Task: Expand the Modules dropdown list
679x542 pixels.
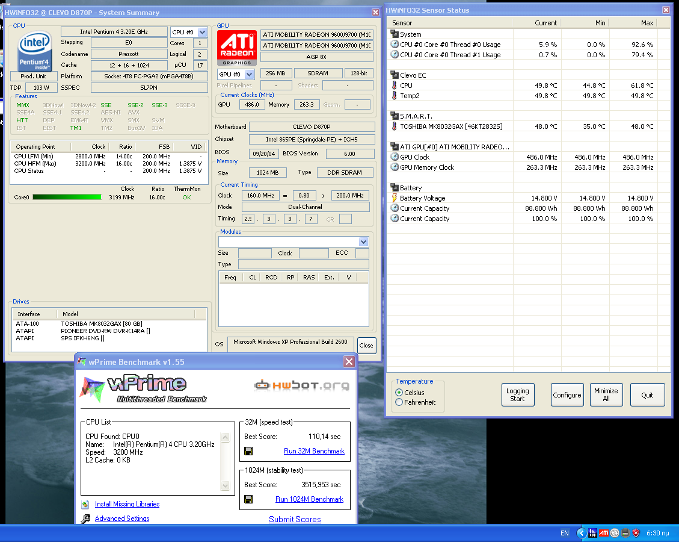Action: (x=364, y=242)
